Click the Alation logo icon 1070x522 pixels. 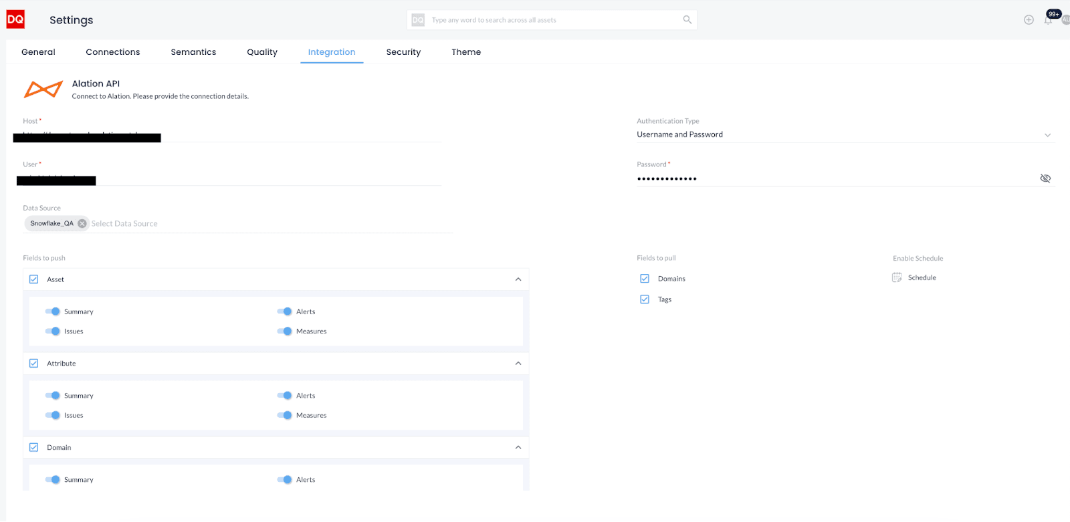tap(43, 89)
